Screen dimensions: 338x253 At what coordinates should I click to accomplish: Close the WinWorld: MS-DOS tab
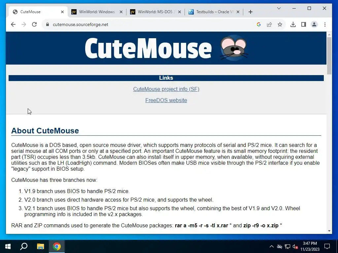point(179,12)
